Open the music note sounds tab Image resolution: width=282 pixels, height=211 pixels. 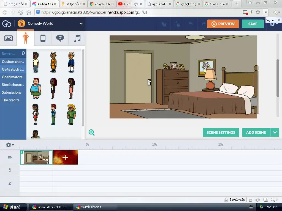coord(77,38)
